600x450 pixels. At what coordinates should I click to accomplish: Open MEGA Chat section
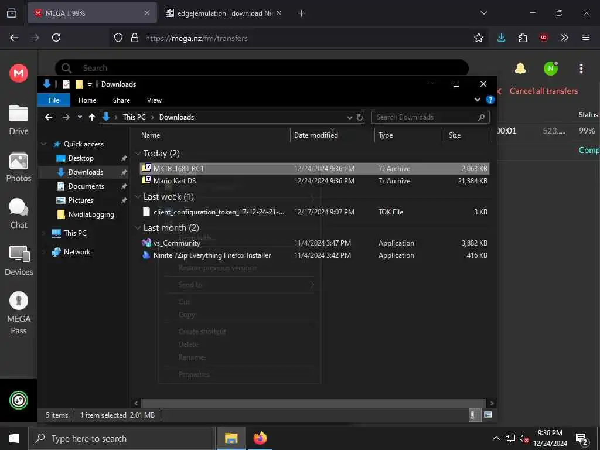coord(19,213)
